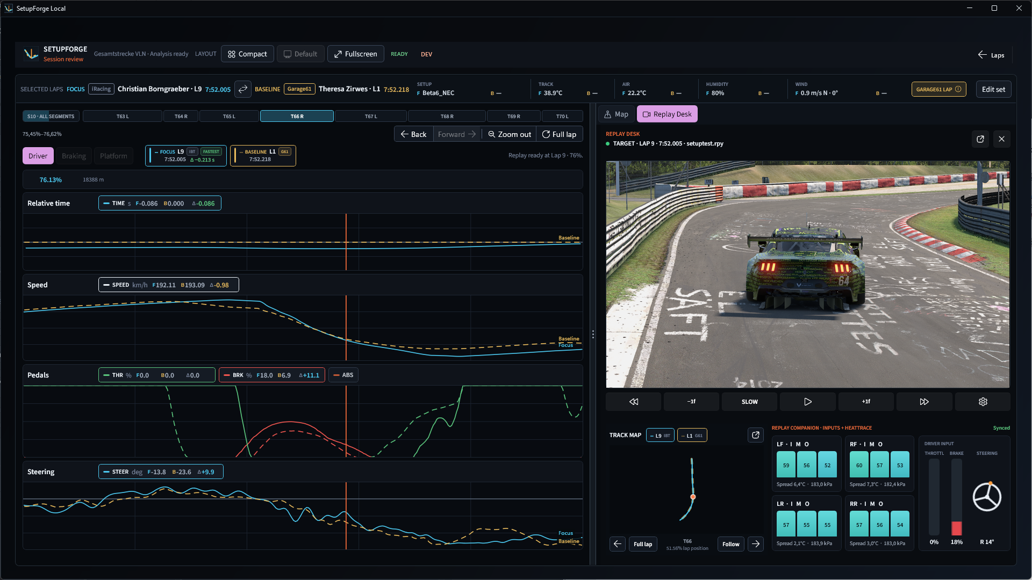Step back one frame (−1f)
Image resolution: width=1032 pixels, height=580 pixels.
coord(691,402)
